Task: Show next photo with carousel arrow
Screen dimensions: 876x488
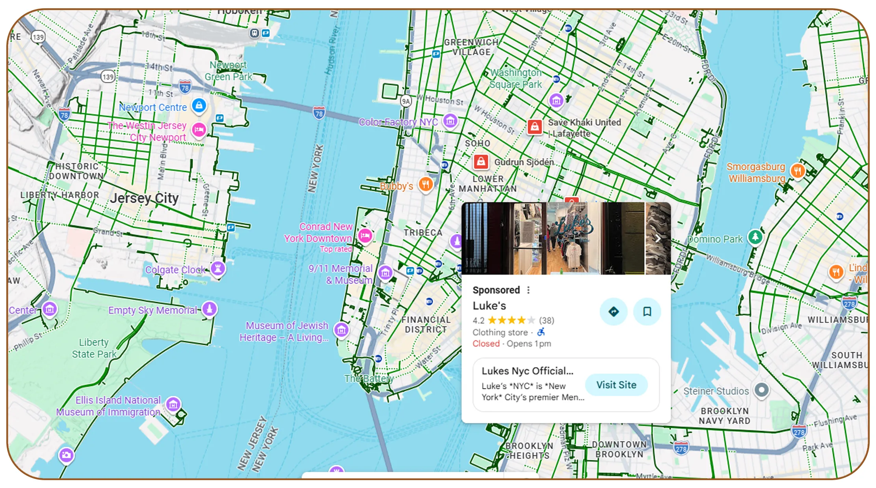Action: pos(658,238)
